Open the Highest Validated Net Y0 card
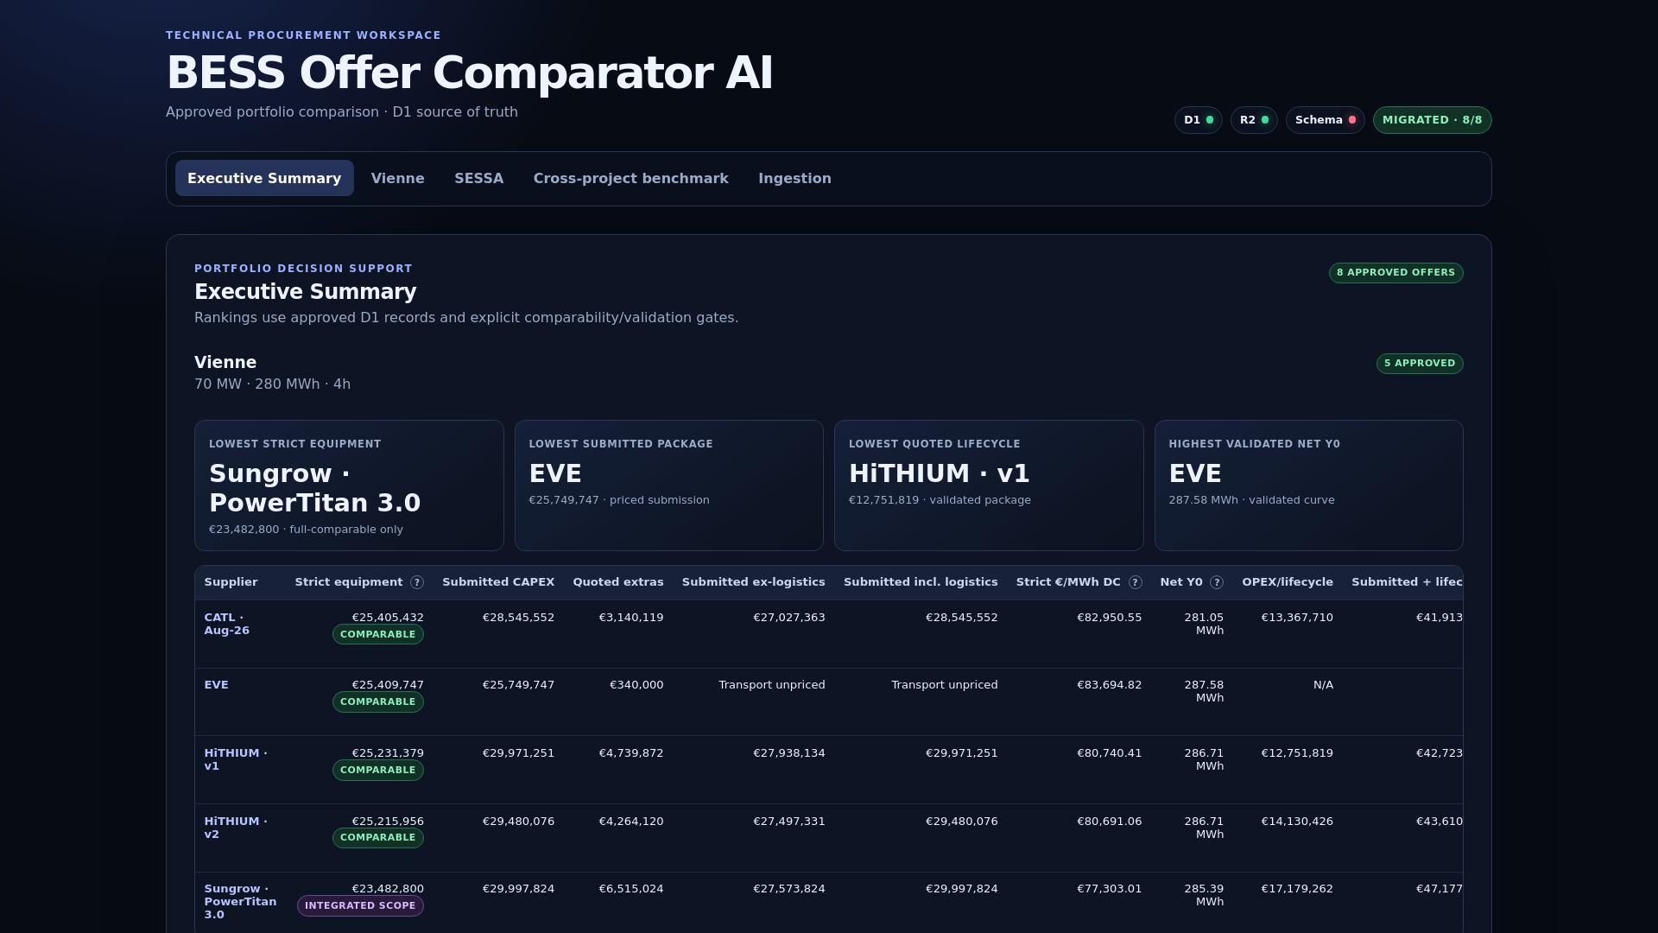 point(1309,486)
